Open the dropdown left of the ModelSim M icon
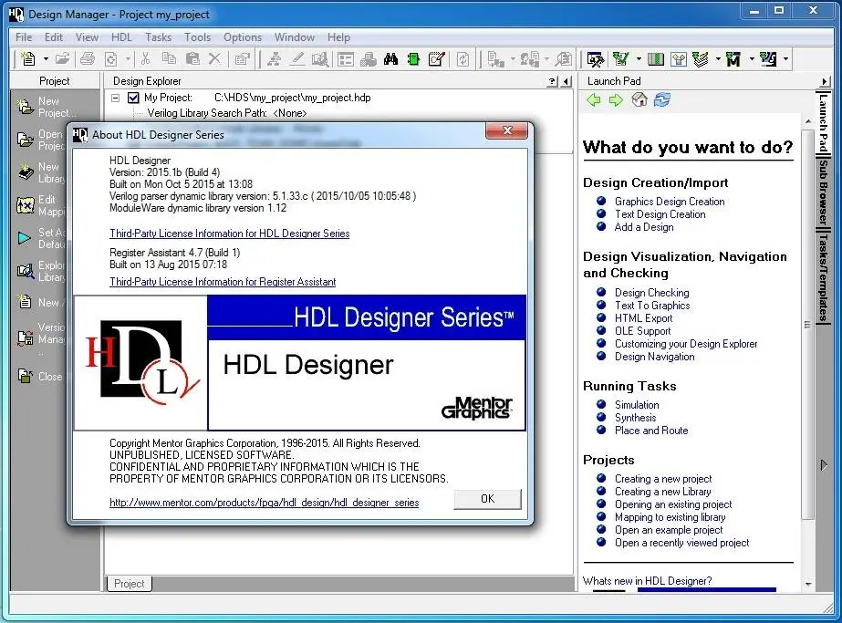 pos(718,58)
